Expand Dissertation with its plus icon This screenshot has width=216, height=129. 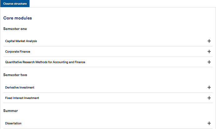coord(209,123)
